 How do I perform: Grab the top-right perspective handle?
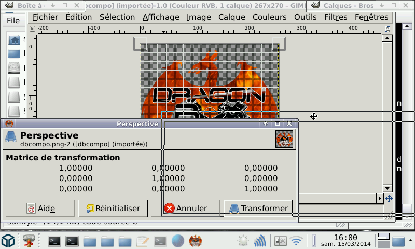pos(279,44)
